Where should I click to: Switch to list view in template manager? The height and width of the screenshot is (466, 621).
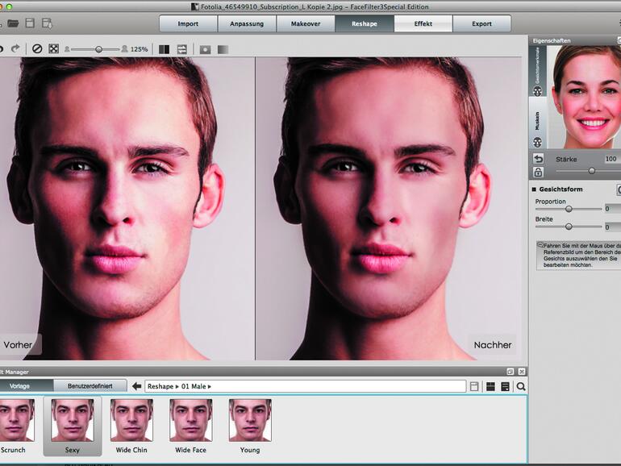coord(505,387)
